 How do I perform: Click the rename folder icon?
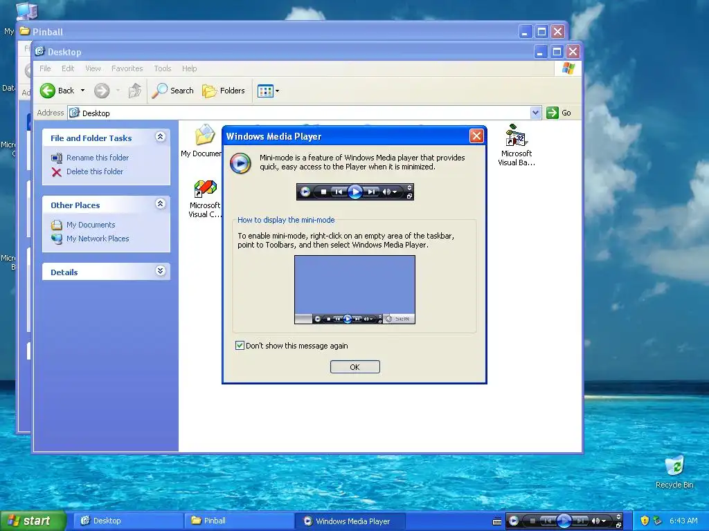(x=57, y=158)
